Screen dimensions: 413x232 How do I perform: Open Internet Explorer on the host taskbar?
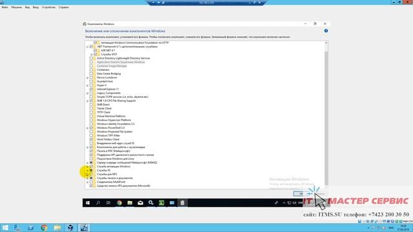tap(31, 227)
